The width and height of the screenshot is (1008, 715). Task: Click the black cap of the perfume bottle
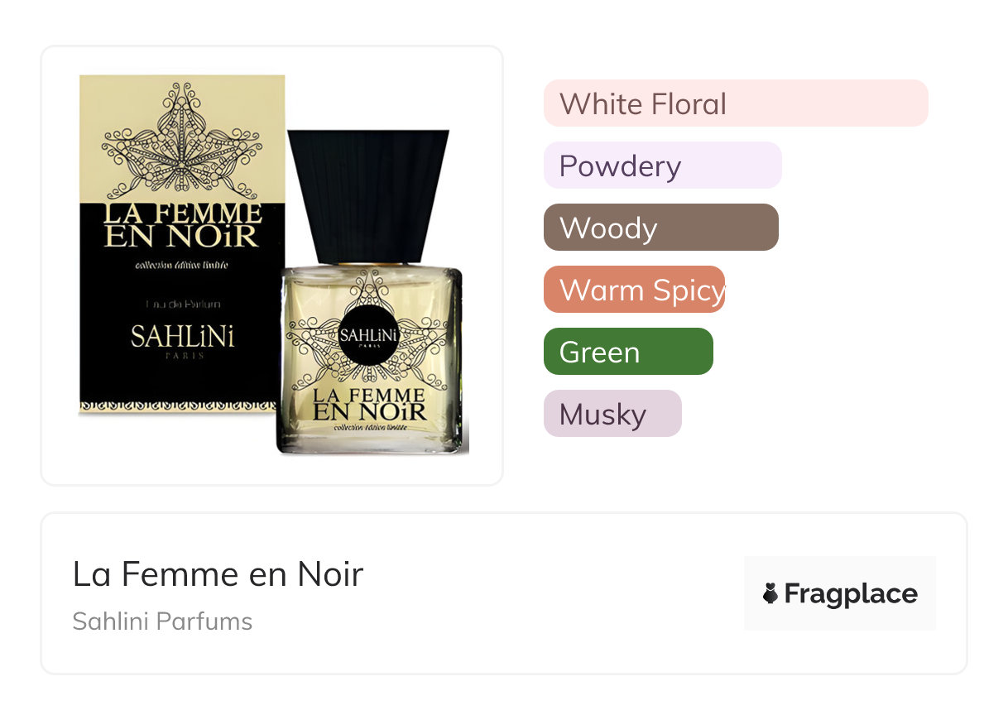click(x=368, y=194)
